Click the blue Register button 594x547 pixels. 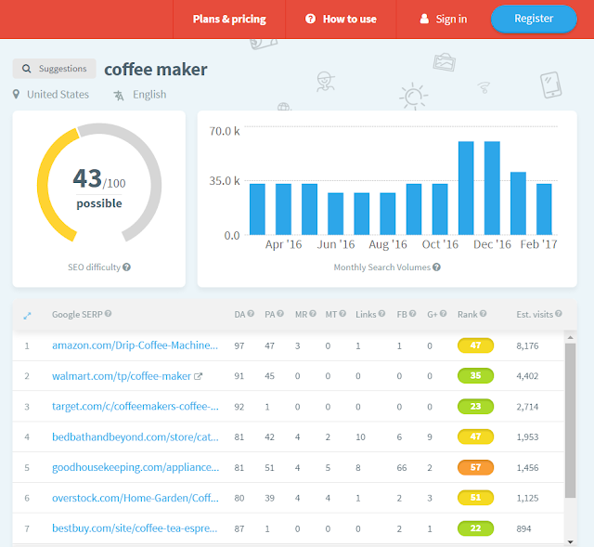534,19
